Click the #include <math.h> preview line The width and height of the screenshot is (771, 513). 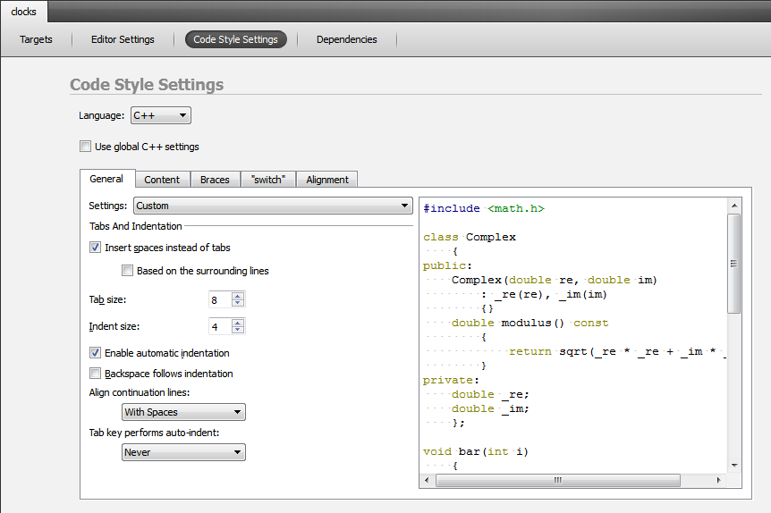[x=484, y=208]
